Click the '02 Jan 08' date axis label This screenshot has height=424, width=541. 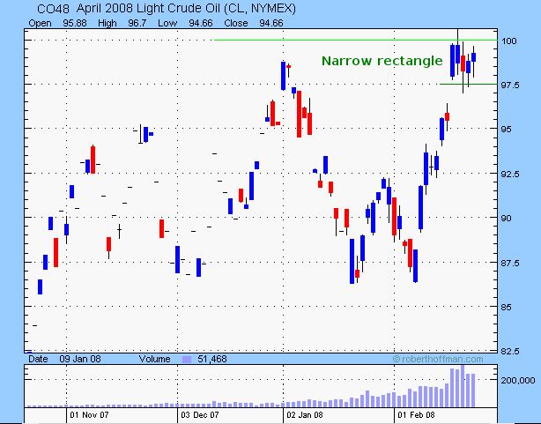click(x=305, y=414)
